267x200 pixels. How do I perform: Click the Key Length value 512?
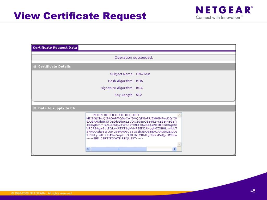[x=139, y=95]
